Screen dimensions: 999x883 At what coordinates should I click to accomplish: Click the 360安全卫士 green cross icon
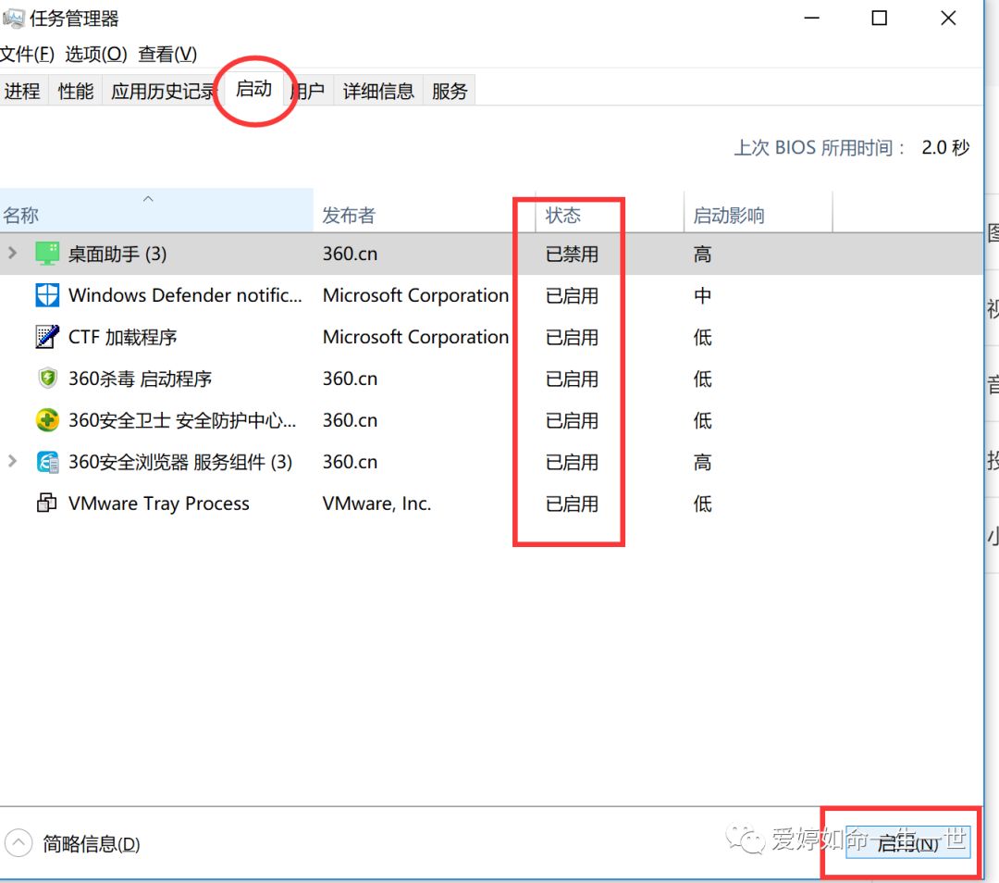pos(47,420)
